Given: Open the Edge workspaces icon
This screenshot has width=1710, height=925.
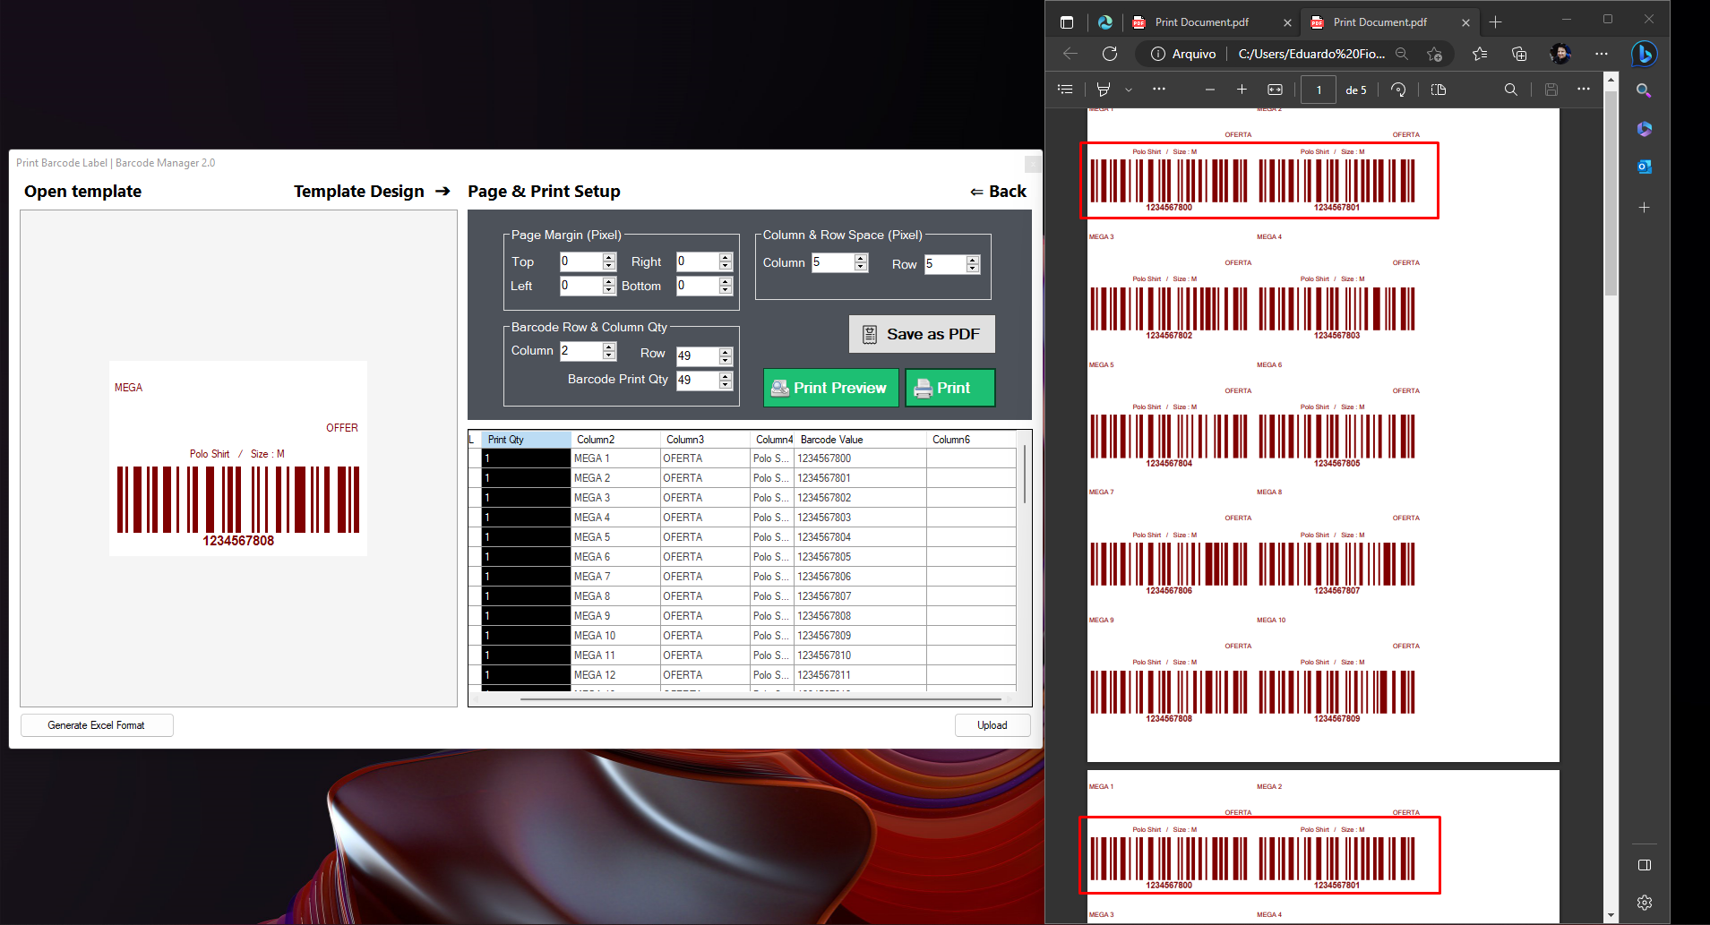Looking at the screenshot, I should pyautogui.click(x=1105, y=22).
